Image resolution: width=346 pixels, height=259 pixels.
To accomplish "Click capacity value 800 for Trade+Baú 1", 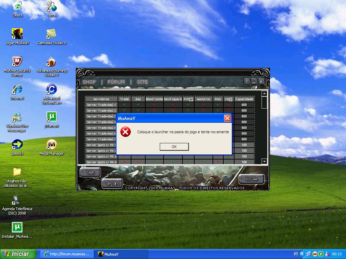I will pyautogui.click(x=244, y=105).
